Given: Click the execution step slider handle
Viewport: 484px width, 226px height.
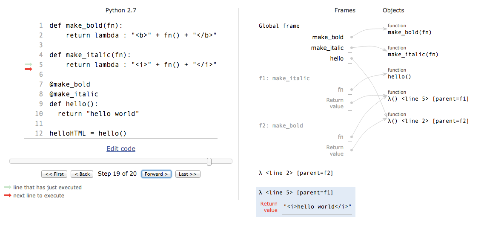Looking at the screenshot, I should point(209,162).
